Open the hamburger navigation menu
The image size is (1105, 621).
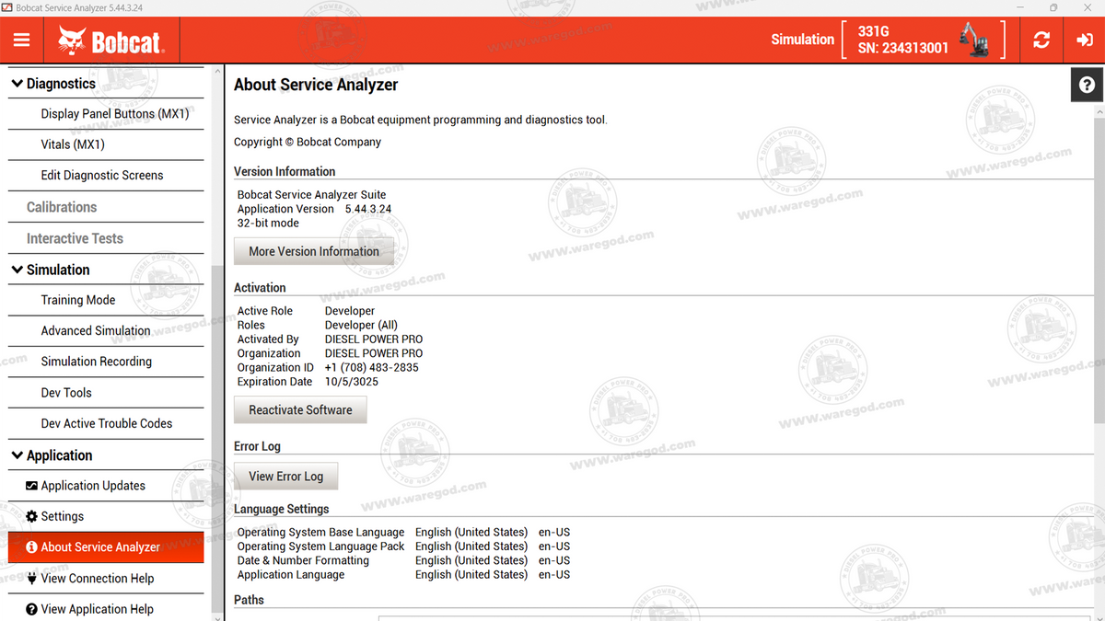[21, 40]
